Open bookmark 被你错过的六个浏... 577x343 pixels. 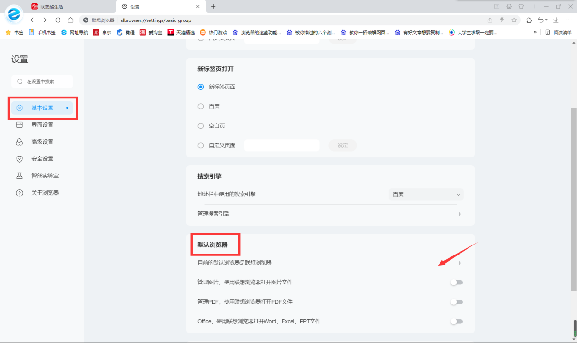[x=311, y=33]
